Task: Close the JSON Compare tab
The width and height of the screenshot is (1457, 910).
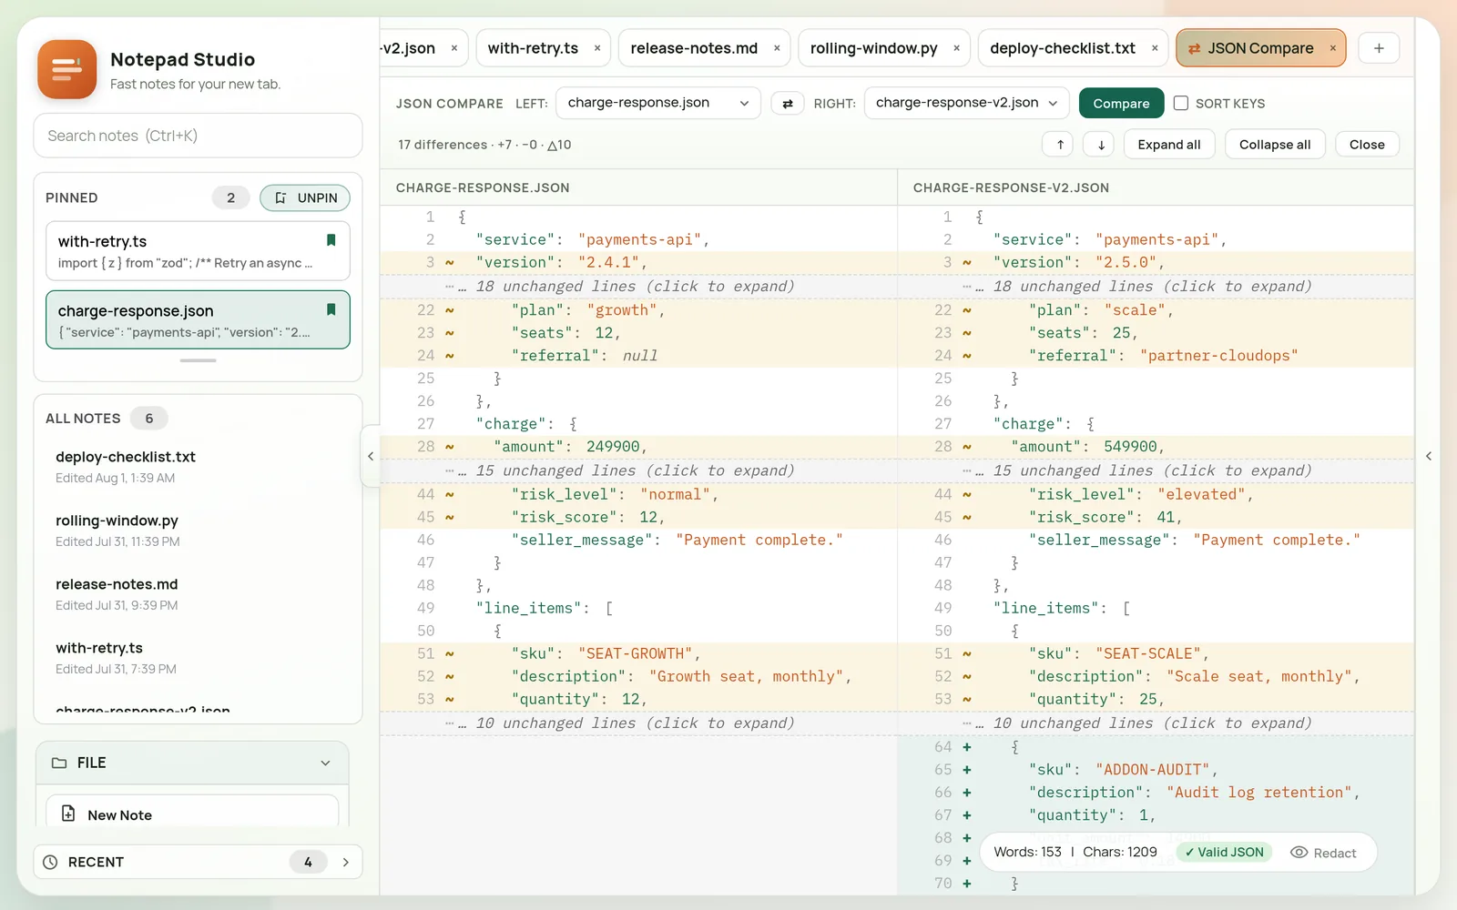Action: point(1332,48)
